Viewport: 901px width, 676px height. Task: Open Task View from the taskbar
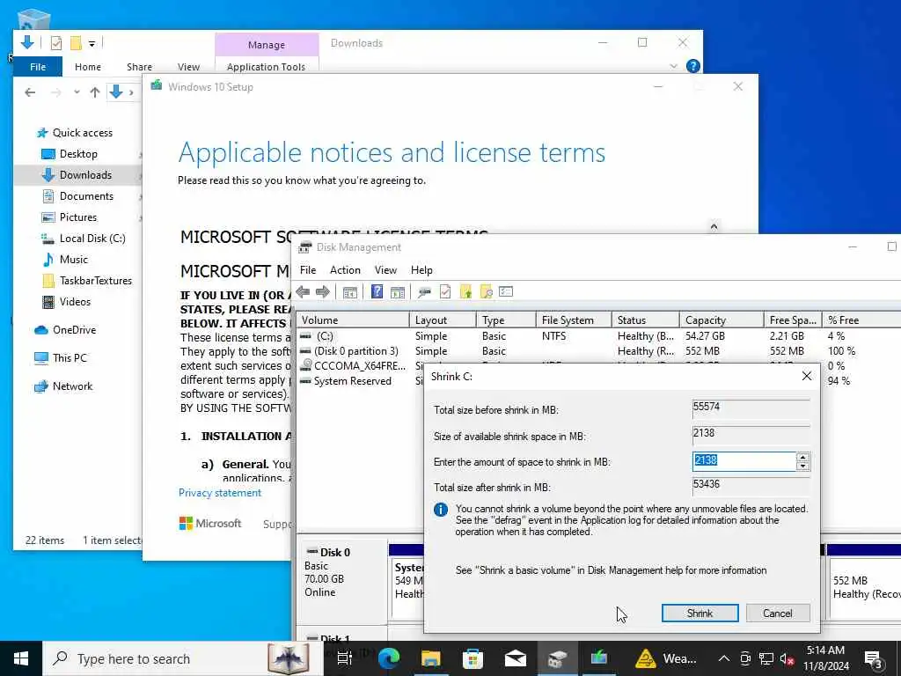coord(345,658)
